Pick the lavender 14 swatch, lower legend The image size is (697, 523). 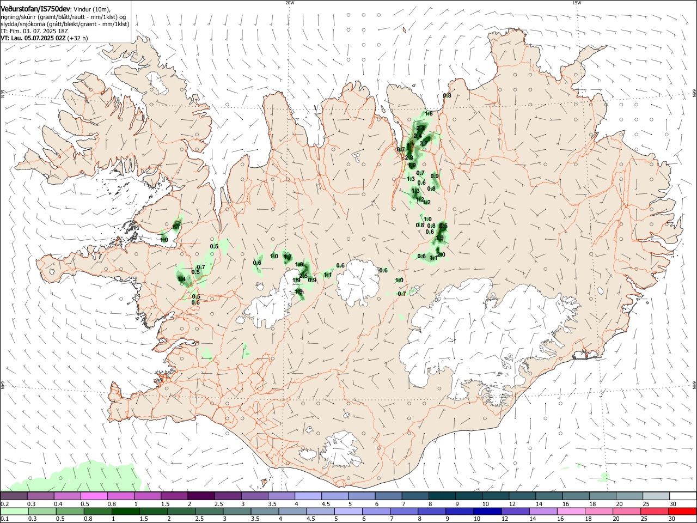click(x=543, y=511)
